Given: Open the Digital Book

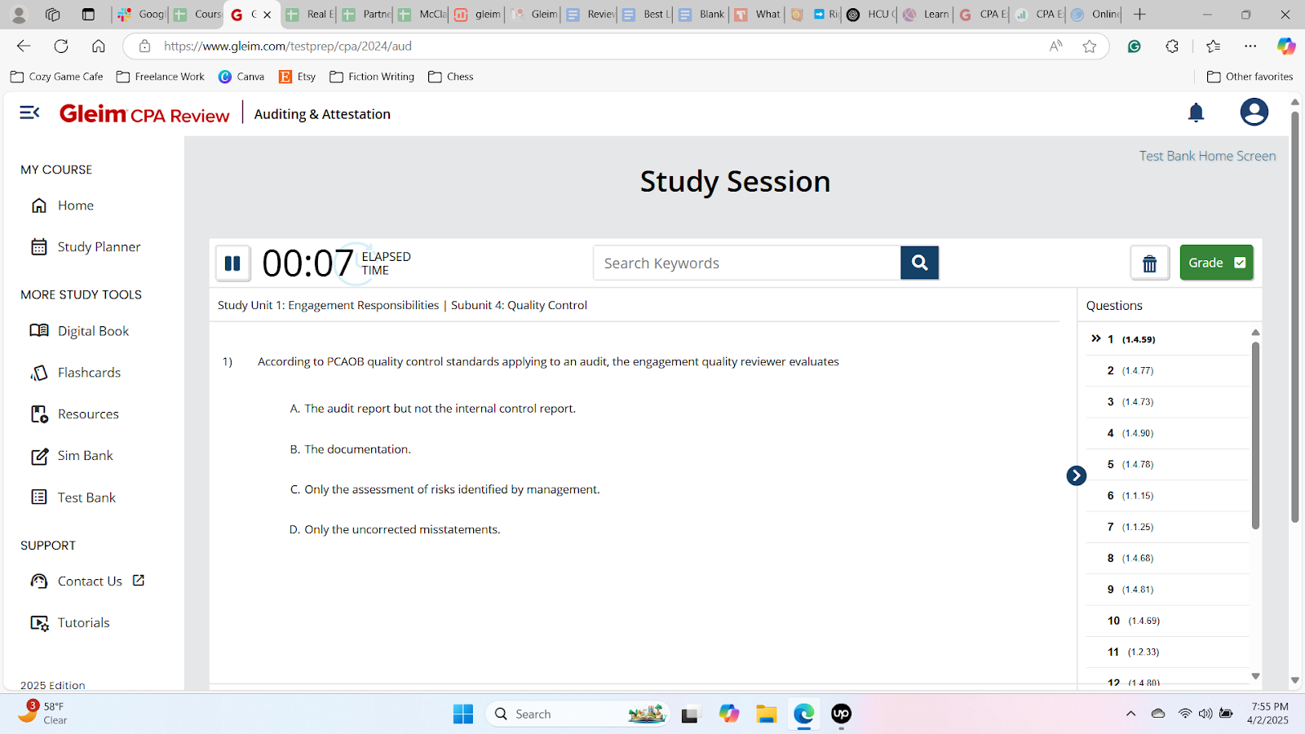Looking at the screenshot, I should point(93,331).
